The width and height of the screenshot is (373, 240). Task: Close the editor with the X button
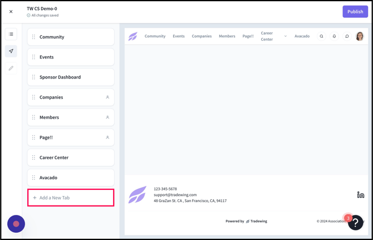tap(11, 12)
